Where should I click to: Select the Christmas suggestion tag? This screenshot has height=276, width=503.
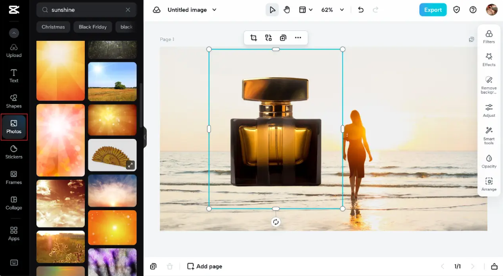pyautogui.click(x=53, y=27)
